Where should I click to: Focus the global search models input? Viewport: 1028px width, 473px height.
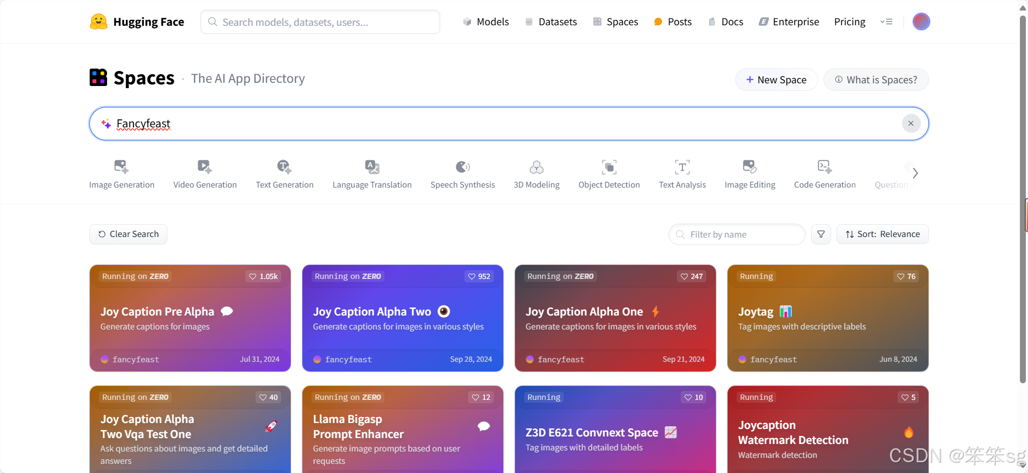(320, 22)
